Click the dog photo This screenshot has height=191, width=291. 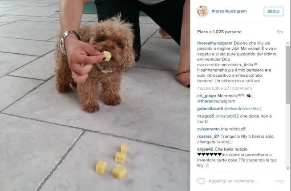pos(95,95)
